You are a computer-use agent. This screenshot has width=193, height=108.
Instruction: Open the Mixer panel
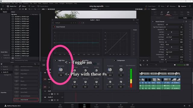click(x=161, y=6)
